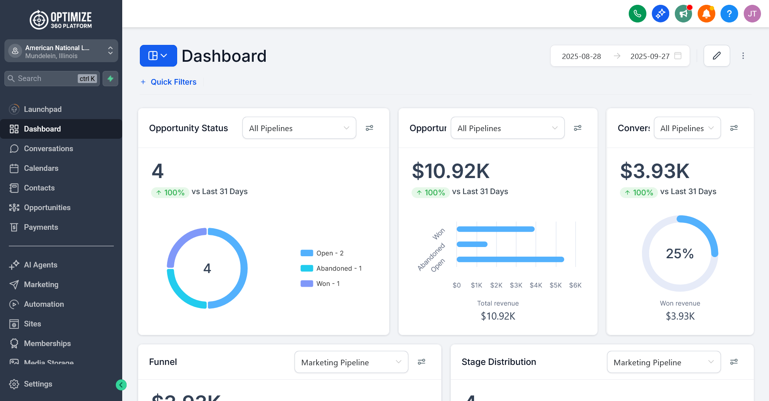Open Opportunities from the sidebar menu
The image size is (769, 401).
click(47, 208)
